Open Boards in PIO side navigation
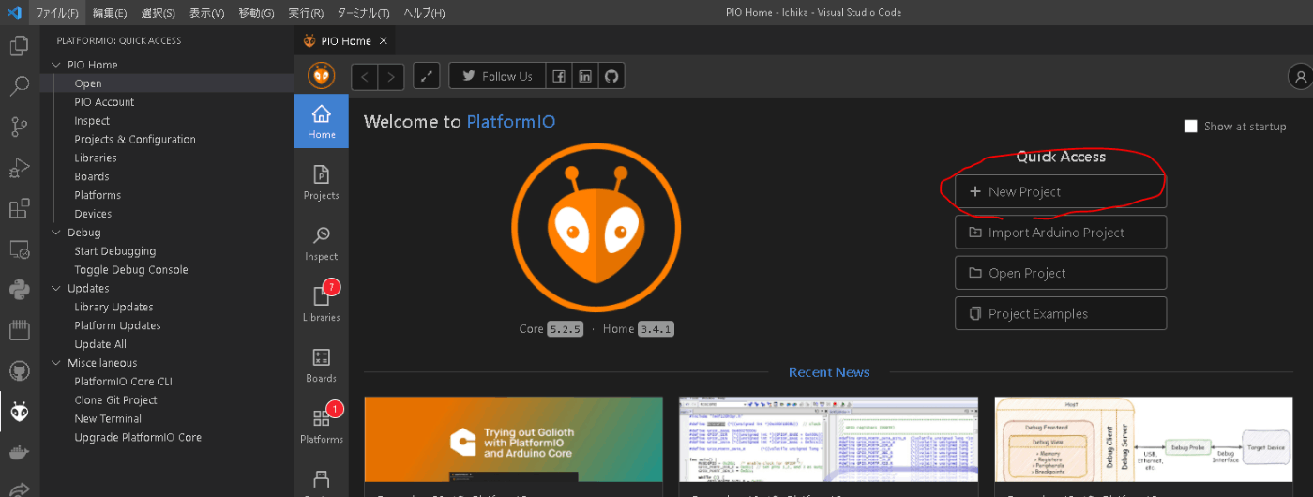 [322, 365]
